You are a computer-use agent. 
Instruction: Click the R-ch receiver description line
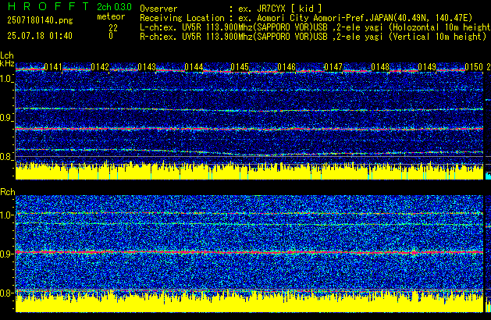point(313,37)
